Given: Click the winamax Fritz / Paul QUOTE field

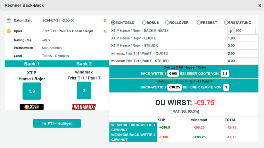Looking at the screenshot, I should point(242,53).
